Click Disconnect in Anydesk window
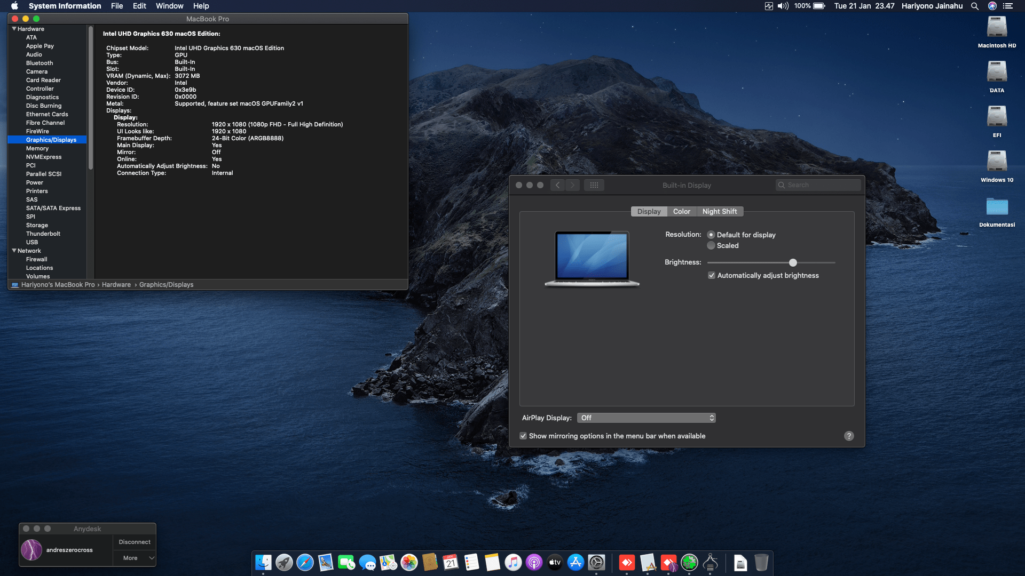The width and height of the screenshot is (1025, 576). pos(135,542)
